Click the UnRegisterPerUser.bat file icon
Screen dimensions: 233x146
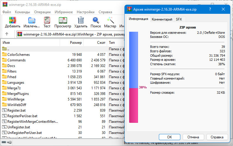[x=4, y=133]
